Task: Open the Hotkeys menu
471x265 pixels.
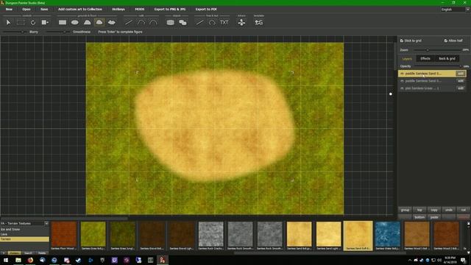Action: [118, 10]
